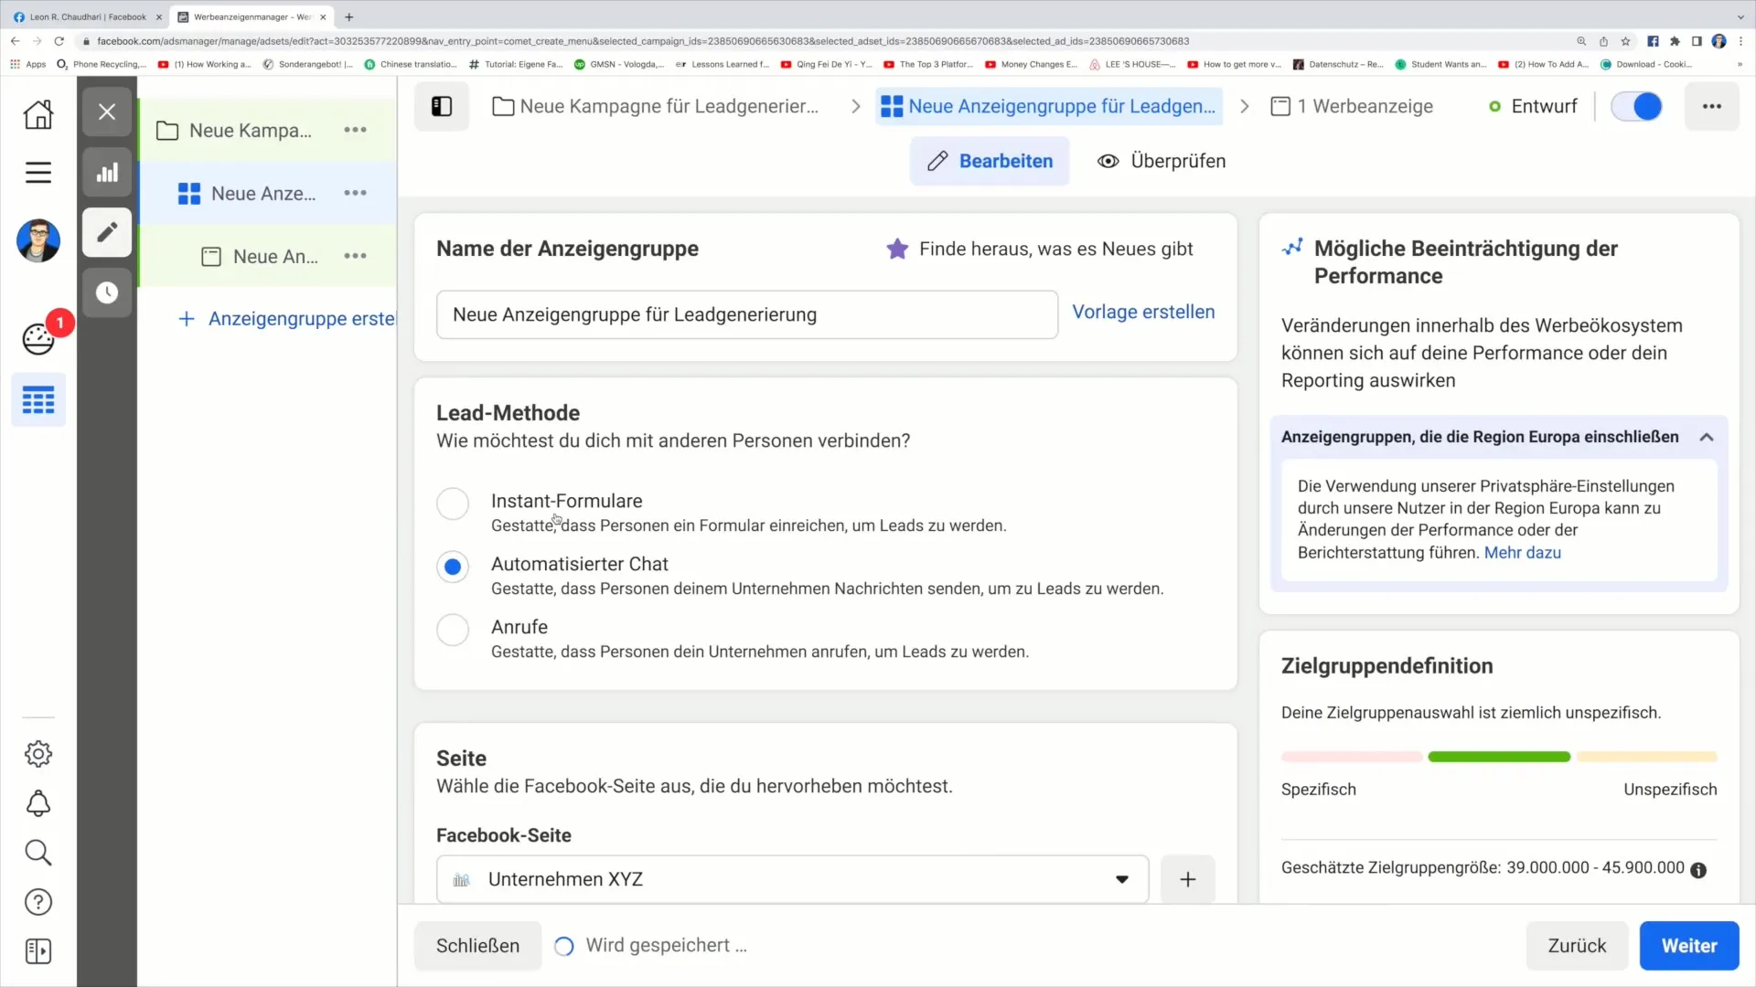The height and width of the screenshot is (987, 1756).
Task: Drag the Zielgruppendefinition specificity slider
Action: (x=1500, y=756)
